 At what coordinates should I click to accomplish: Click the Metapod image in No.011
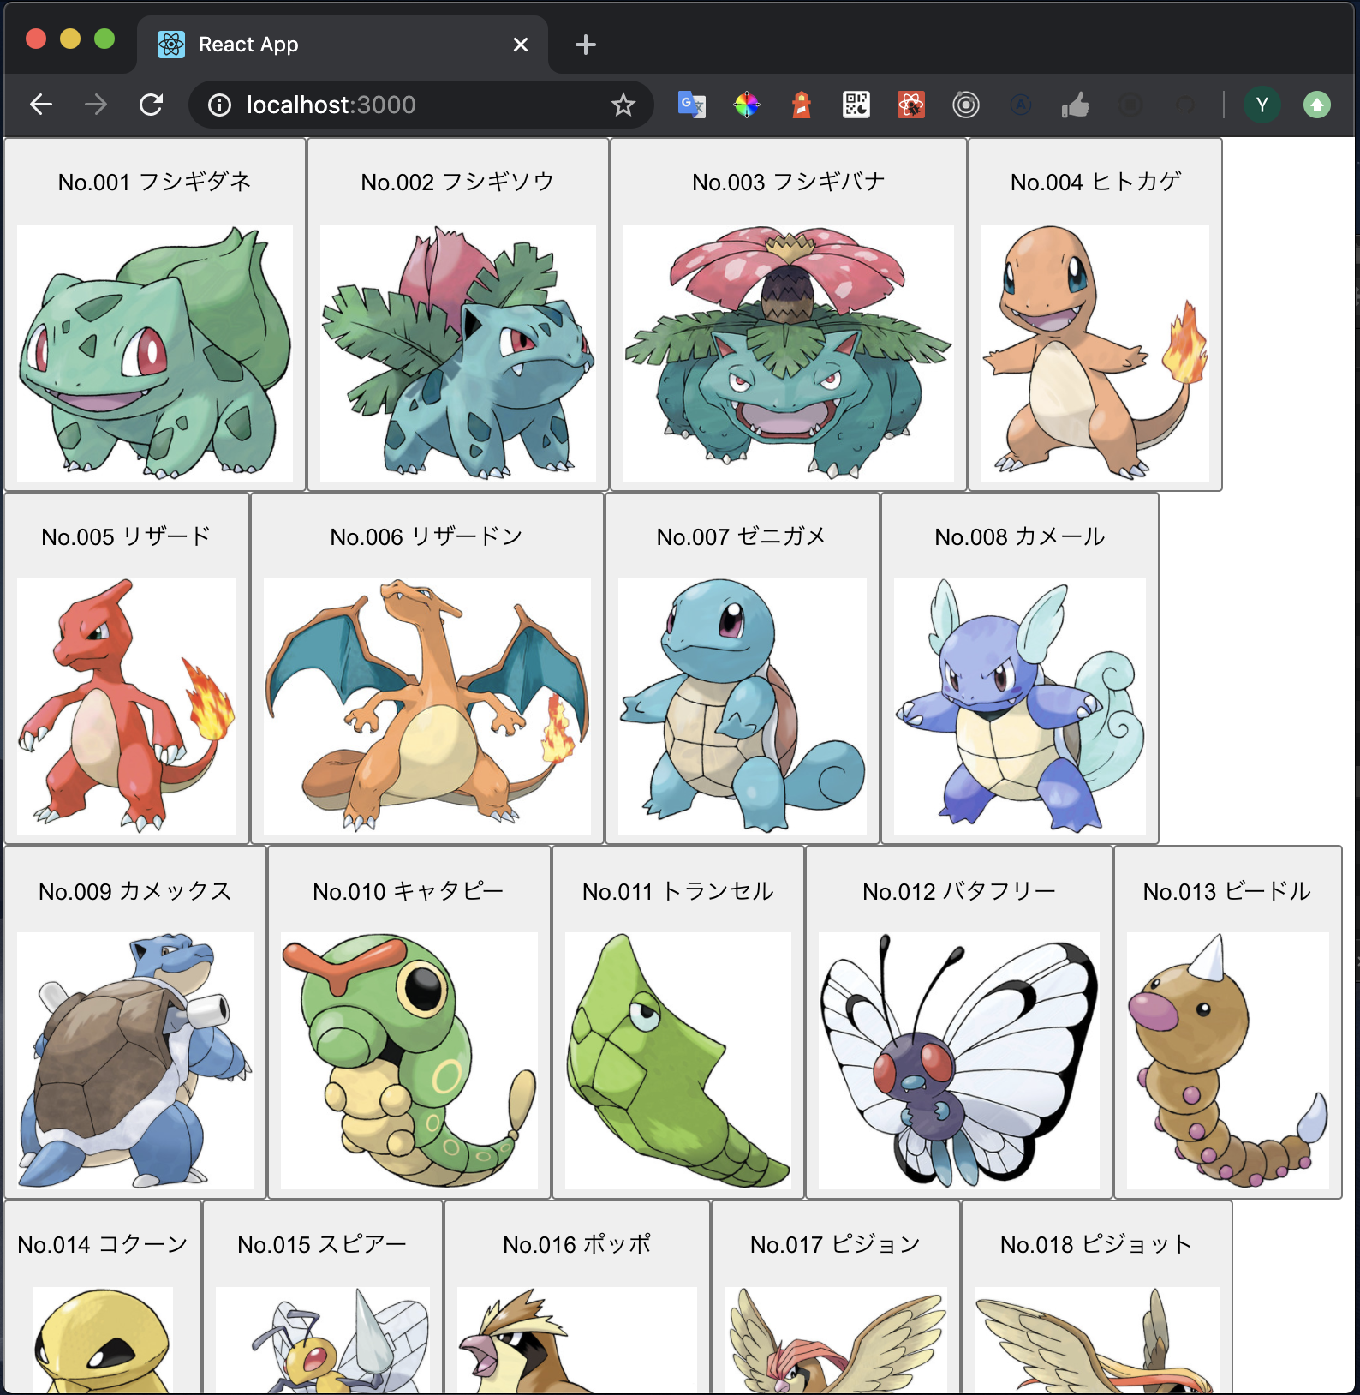tap(678, 1061)
